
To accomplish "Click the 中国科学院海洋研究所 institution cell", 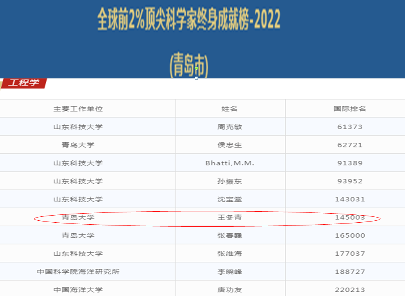I will [78, 272].
